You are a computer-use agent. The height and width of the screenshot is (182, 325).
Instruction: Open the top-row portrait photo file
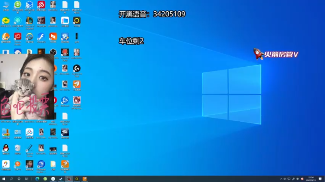click(53, 5)
